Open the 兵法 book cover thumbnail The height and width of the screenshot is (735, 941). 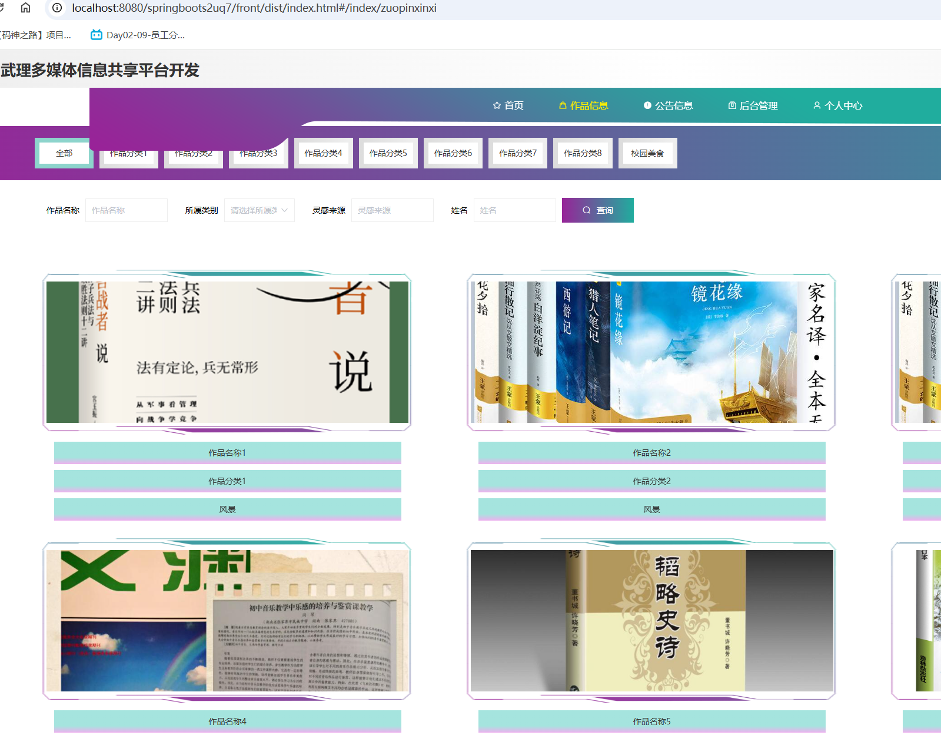[227, 352]
